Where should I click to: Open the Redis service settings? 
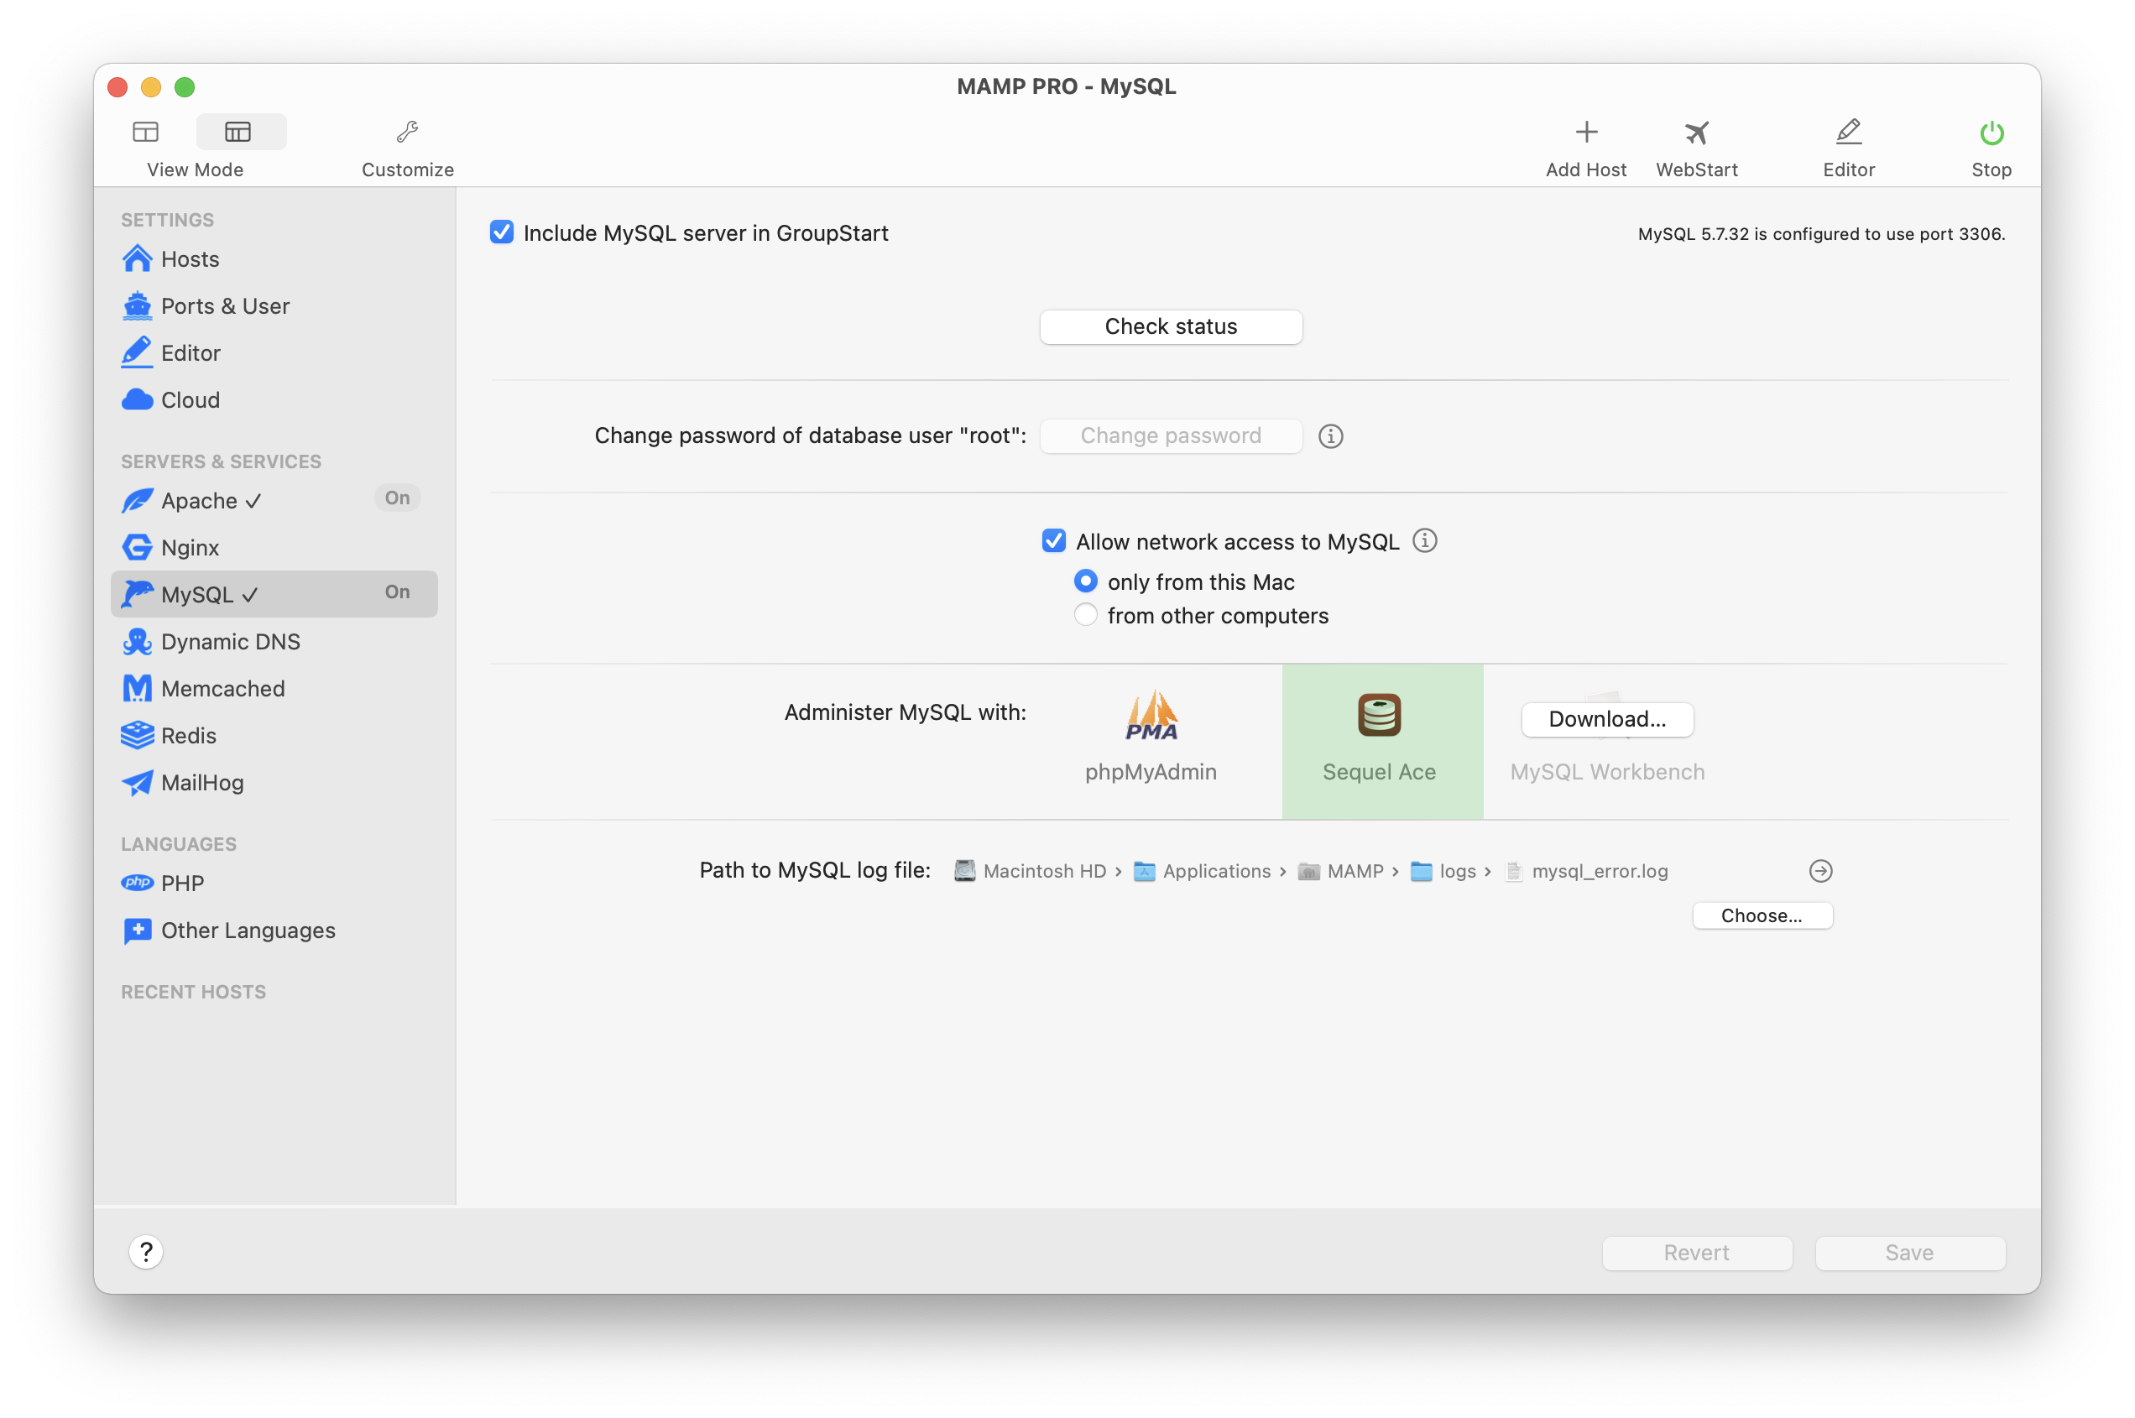click(188, 735)
